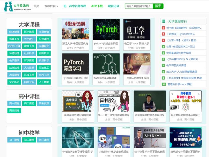Open 结构化学 molecule course thumbnail

point(106,64)
